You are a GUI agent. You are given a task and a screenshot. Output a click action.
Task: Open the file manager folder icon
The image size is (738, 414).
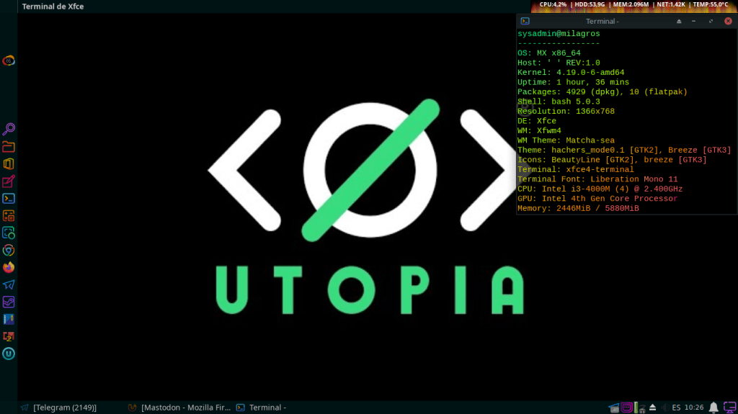pos(9,147)
